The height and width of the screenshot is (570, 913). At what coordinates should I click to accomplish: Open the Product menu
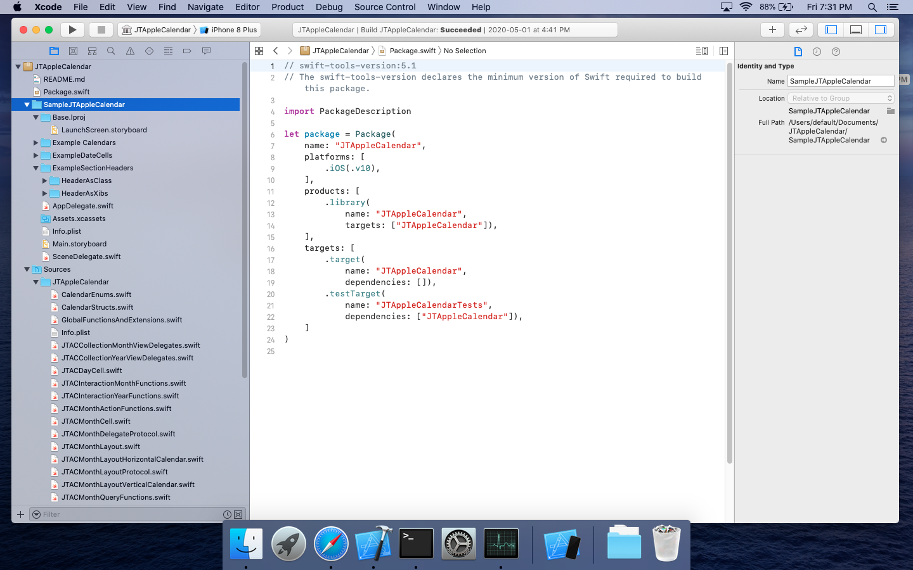point(287,7)
